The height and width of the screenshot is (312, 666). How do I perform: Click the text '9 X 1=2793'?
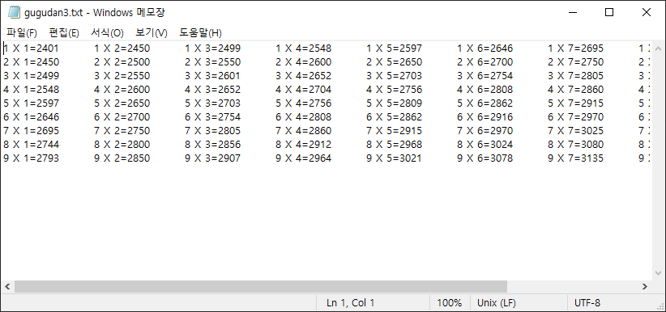31,158
